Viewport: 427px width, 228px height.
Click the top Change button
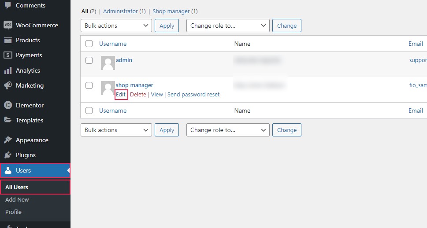coord(287,26)
